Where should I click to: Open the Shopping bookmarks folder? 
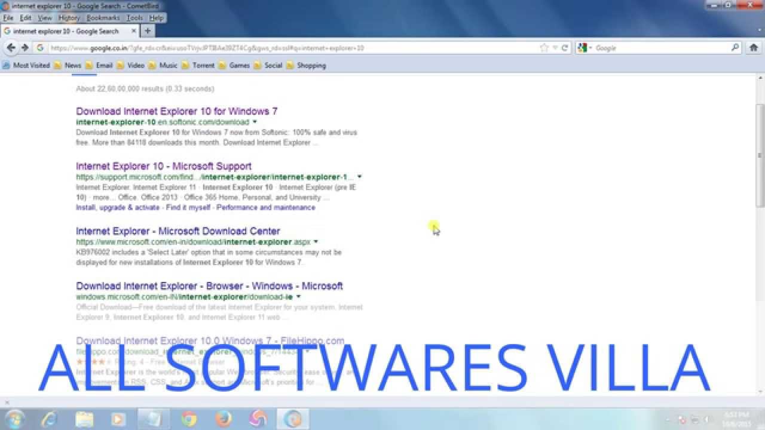306,65
